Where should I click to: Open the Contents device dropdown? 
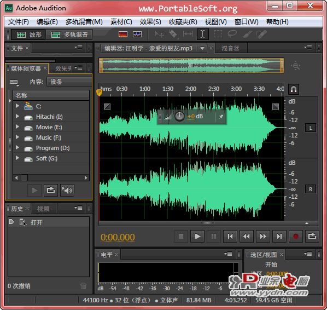(69, 82)
